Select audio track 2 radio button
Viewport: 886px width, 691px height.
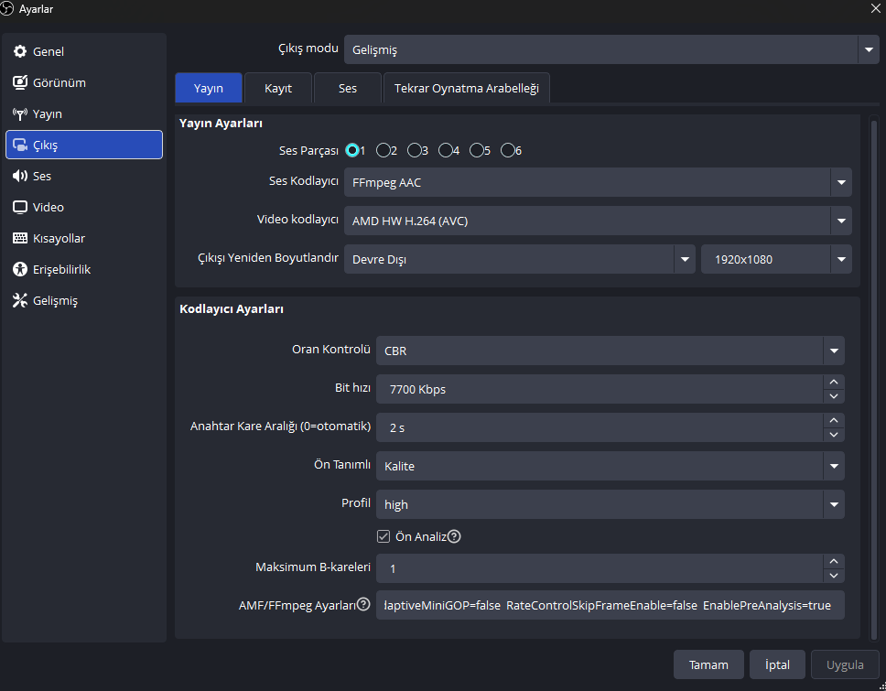tap(384, 151)
